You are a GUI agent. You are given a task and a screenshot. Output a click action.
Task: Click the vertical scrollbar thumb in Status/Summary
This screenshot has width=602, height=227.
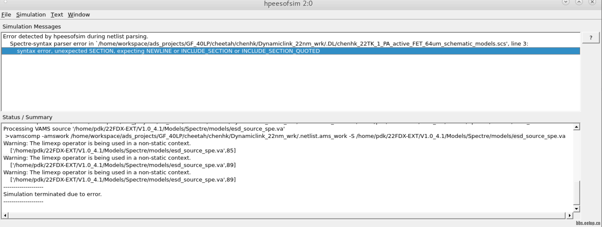[576, 192]
